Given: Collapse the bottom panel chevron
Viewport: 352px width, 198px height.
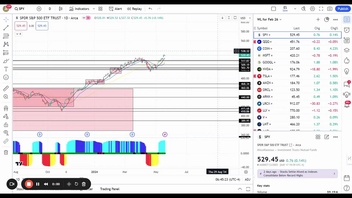Looking at the screenshot, I should click(x=240, y=189).
